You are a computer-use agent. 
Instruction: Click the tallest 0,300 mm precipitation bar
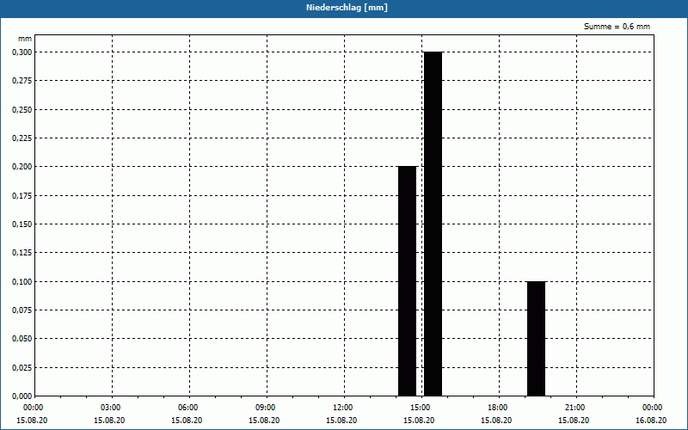tap(433, 224)
